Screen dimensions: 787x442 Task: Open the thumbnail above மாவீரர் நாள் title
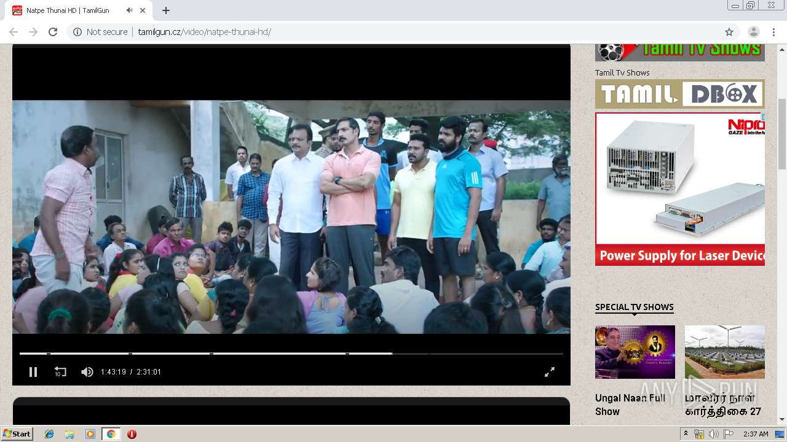click(x=725, y=352)
